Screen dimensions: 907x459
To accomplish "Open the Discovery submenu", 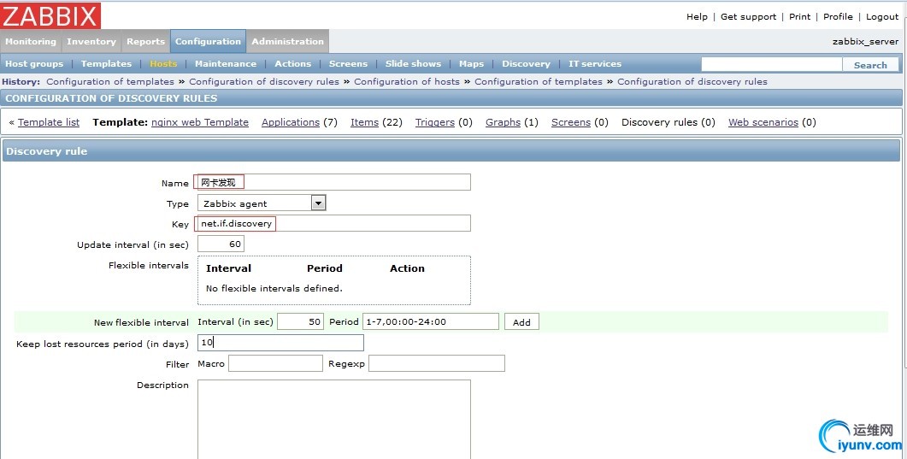I will pyautogui.click(x=526, y=63).
